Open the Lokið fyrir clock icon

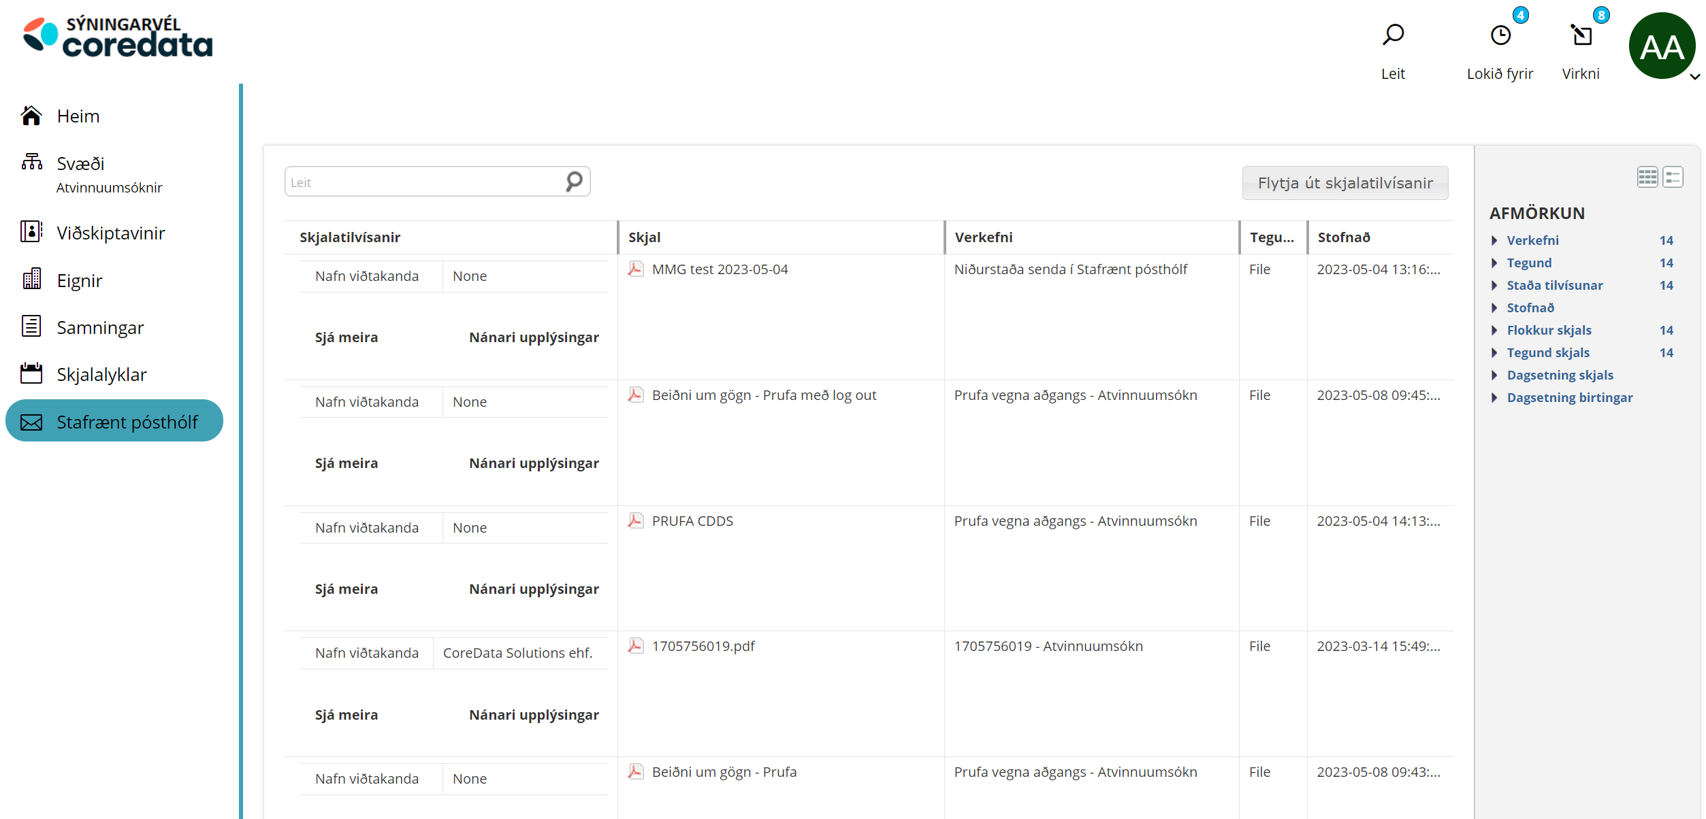[x=1500, y=35]
